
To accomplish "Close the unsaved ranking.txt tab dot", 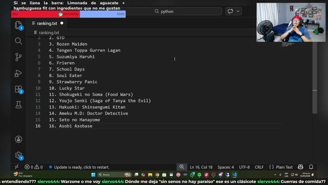I will [x=62, y=23].
